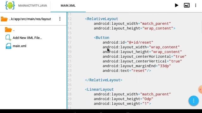Click the </RelativeLayout> closing tag
202x113 pixels.
104,80
